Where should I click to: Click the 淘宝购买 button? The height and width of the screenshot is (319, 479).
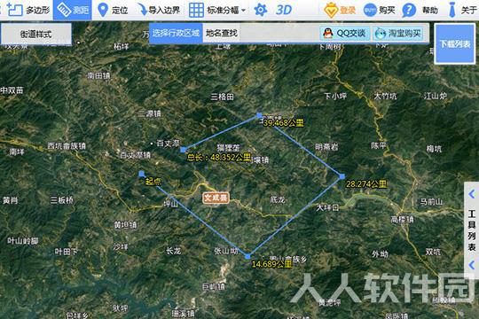398,33
